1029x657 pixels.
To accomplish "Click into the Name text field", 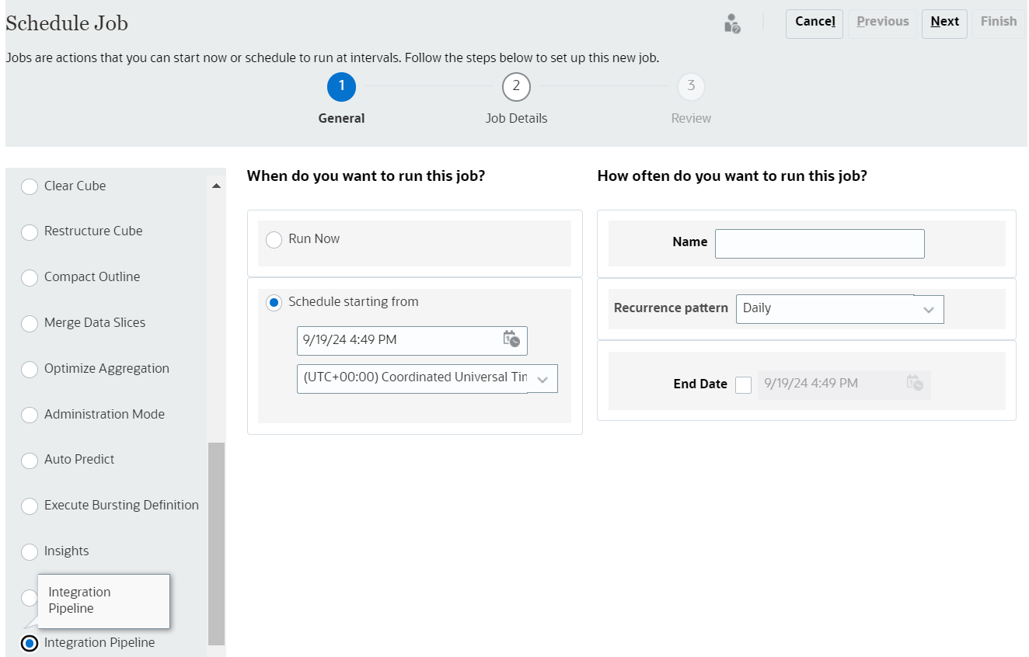I will (x=819, y=244).
